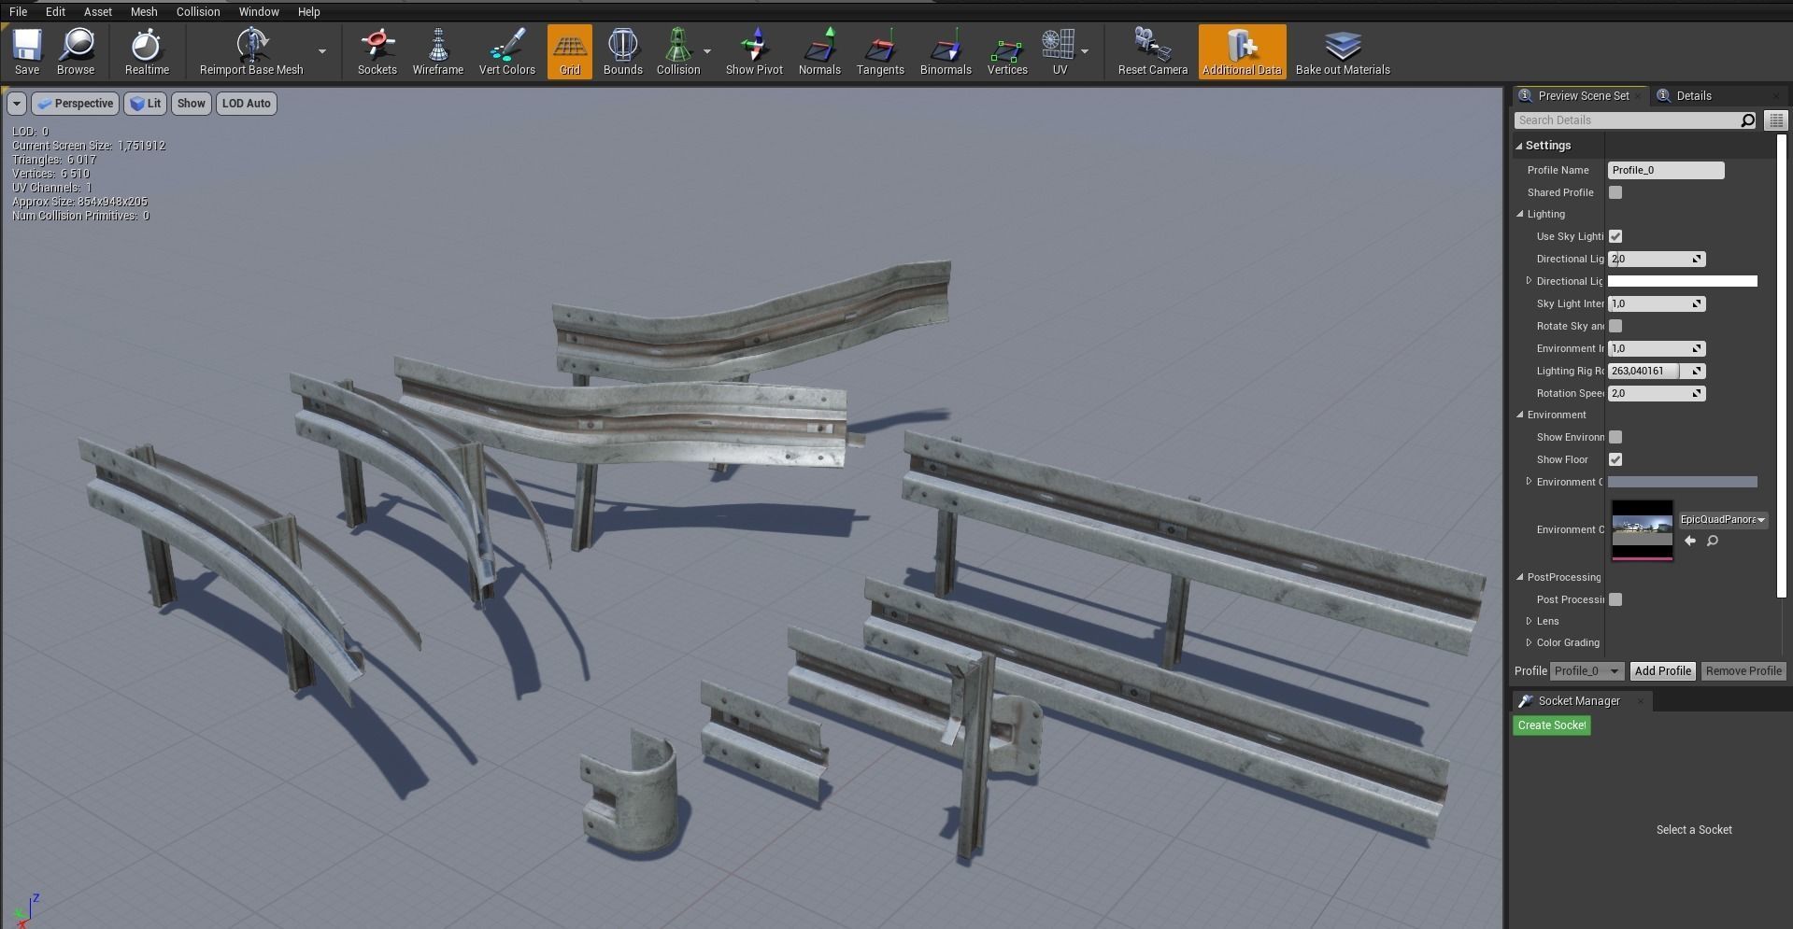Click search magnifier in Details search

click(1747, 120)
